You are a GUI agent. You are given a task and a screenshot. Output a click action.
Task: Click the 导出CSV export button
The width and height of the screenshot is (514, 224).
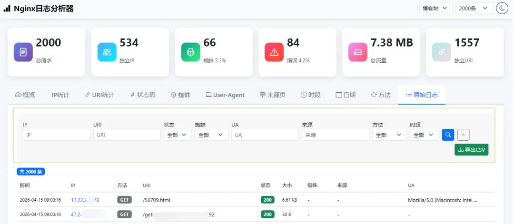(x=471, y=149)
